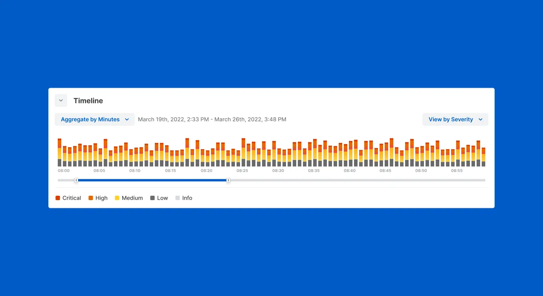Collapse the Timeline panel chevron

[x=61, y=101]
